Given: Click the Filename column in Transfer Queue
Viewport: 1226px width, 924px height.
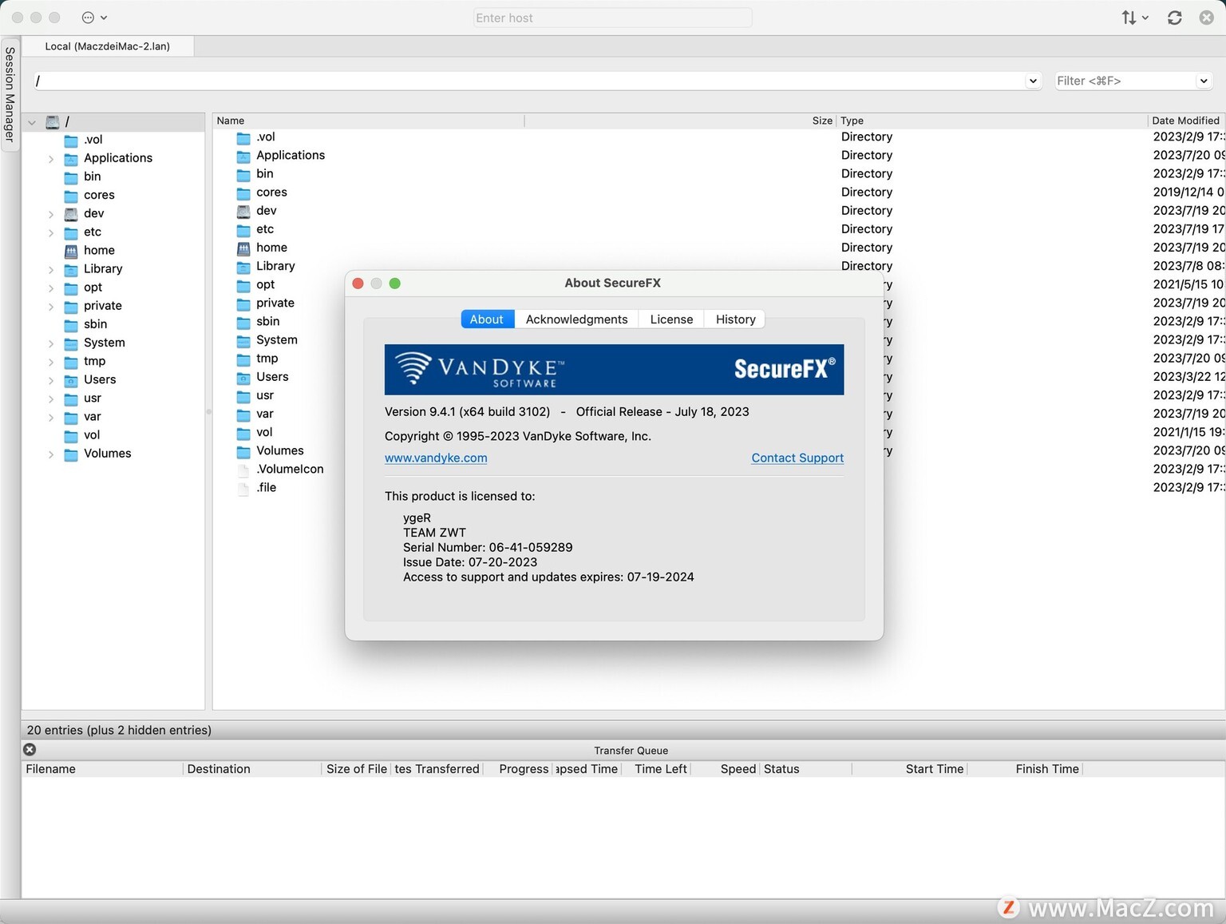Looking at the screenshot, I should click(102, 769).
